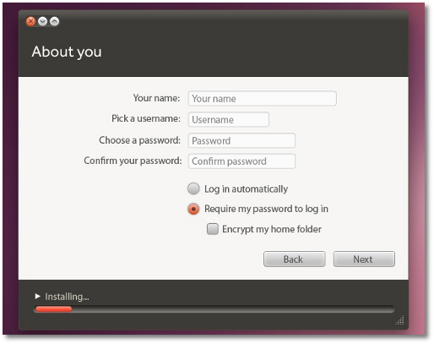Expand the Installing details triangle

coord(37,296)
